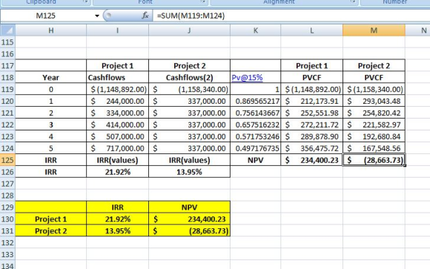Select column K header
430x269 pixels.
click(x=255, y=30)
